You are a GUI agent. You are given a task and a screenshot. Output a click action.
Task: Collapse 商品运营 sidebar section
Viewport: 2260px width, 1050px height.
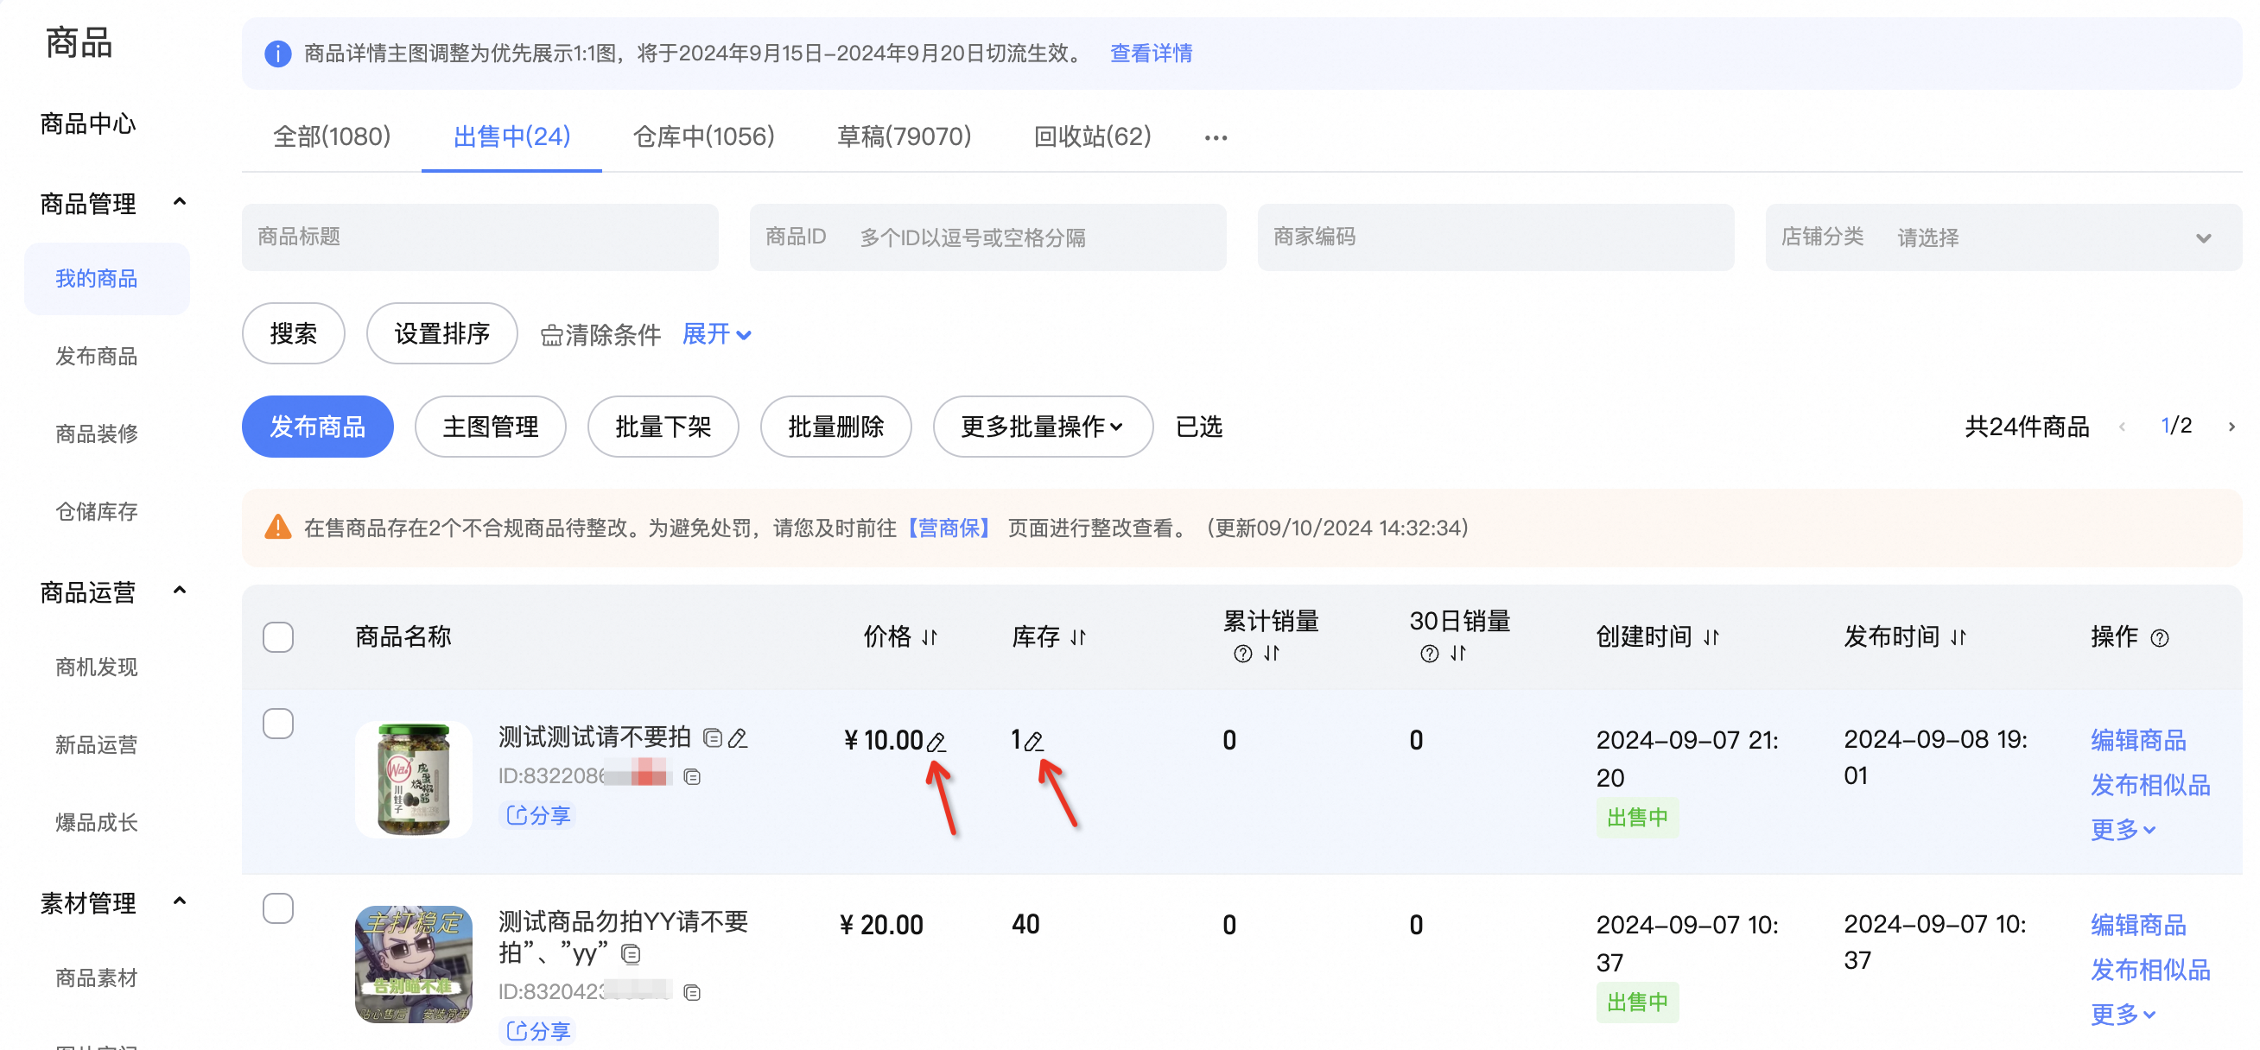[x=180, y=591]
